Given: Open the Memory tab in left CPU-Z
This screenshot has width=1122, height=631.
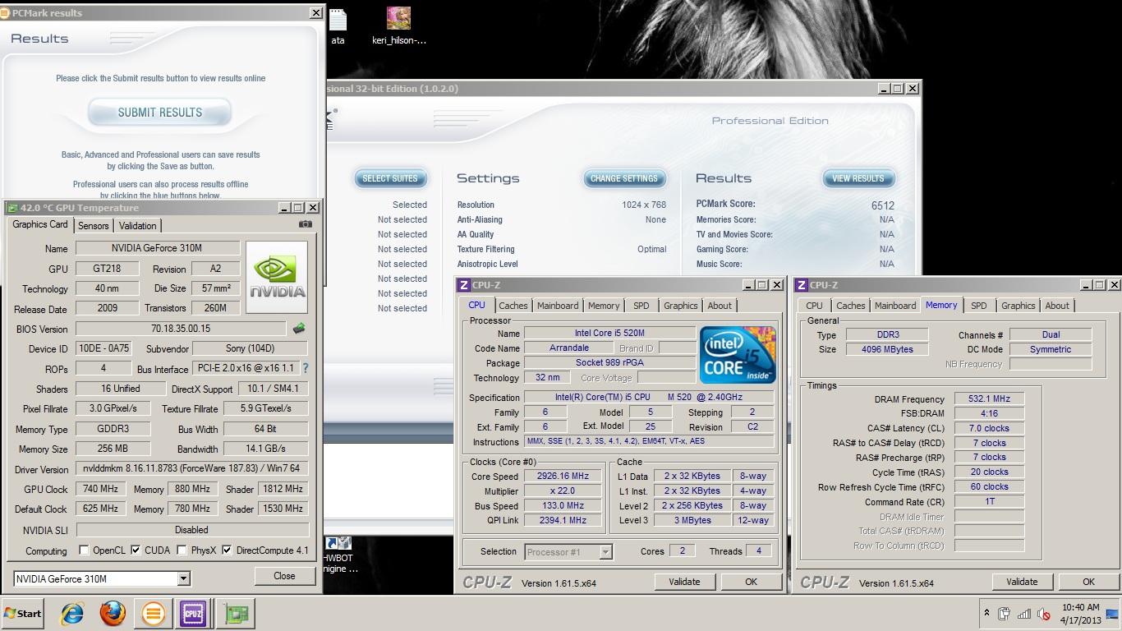Looking at the screenshot, I should click(604, 306).
